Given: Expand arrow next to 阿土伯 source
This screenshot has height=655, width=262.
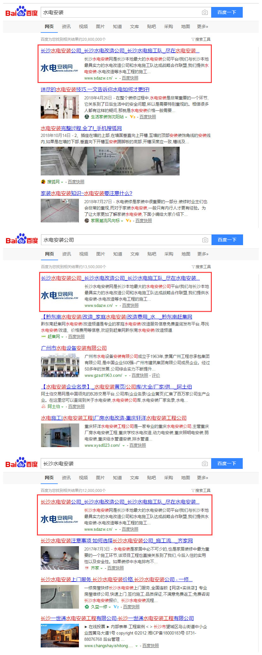Looking at the screenshot, I should 62,407.
